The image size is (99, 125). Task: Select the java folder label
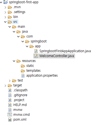(x=25, y=32)
